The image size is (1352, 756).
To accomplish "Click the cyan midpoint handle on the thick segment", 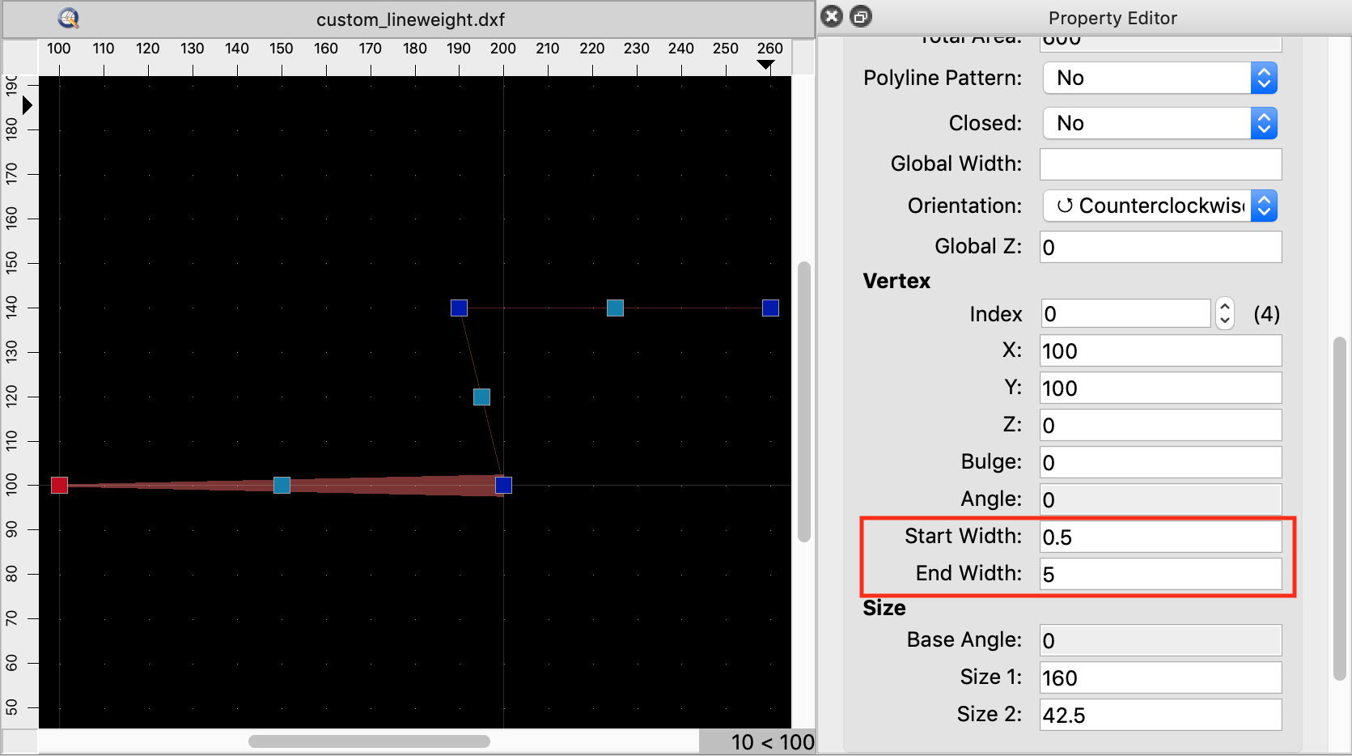I will [x=282, y=485].
